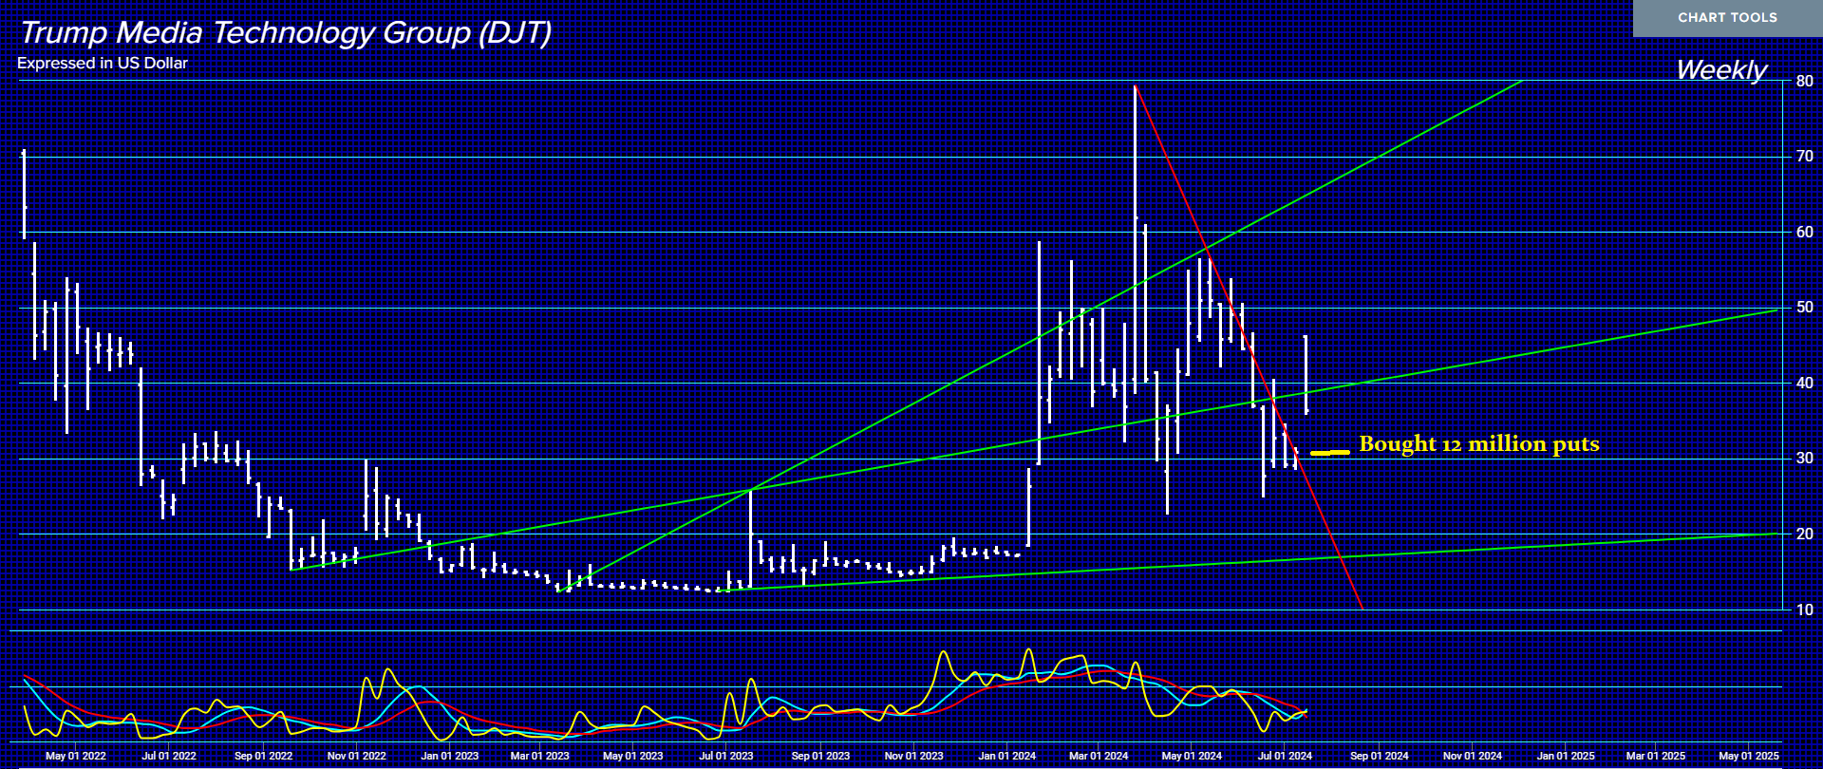Click the Jul 01 2022 date label
The image size is (1823, 769).
pos(169,757)
